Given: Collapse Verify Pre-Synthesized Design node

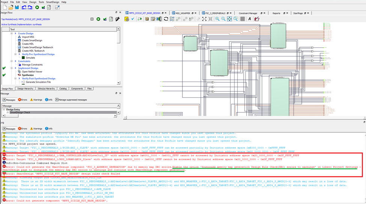Looking at the screenshot, I should 15,54.
